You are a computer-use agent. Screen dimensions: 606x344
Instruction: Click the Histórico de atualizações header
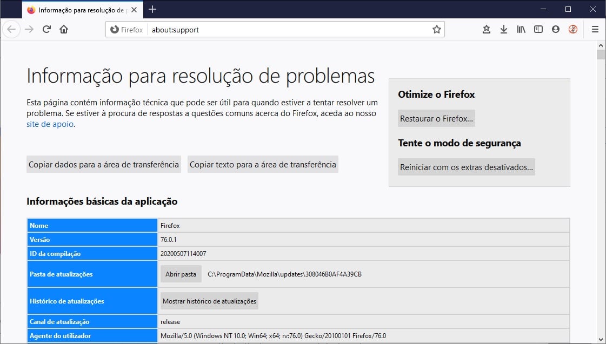coord(92,301)
